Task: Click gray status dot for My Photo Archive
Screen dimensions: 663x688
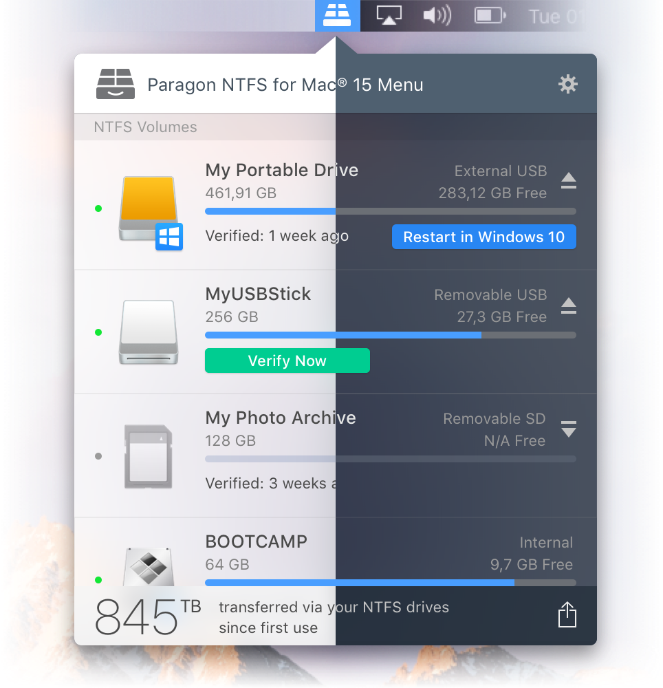Action: click(x=98, y=456)
